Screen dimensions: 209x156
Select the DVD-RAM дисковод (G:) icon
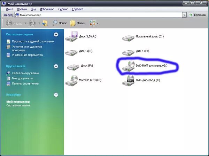128,66
